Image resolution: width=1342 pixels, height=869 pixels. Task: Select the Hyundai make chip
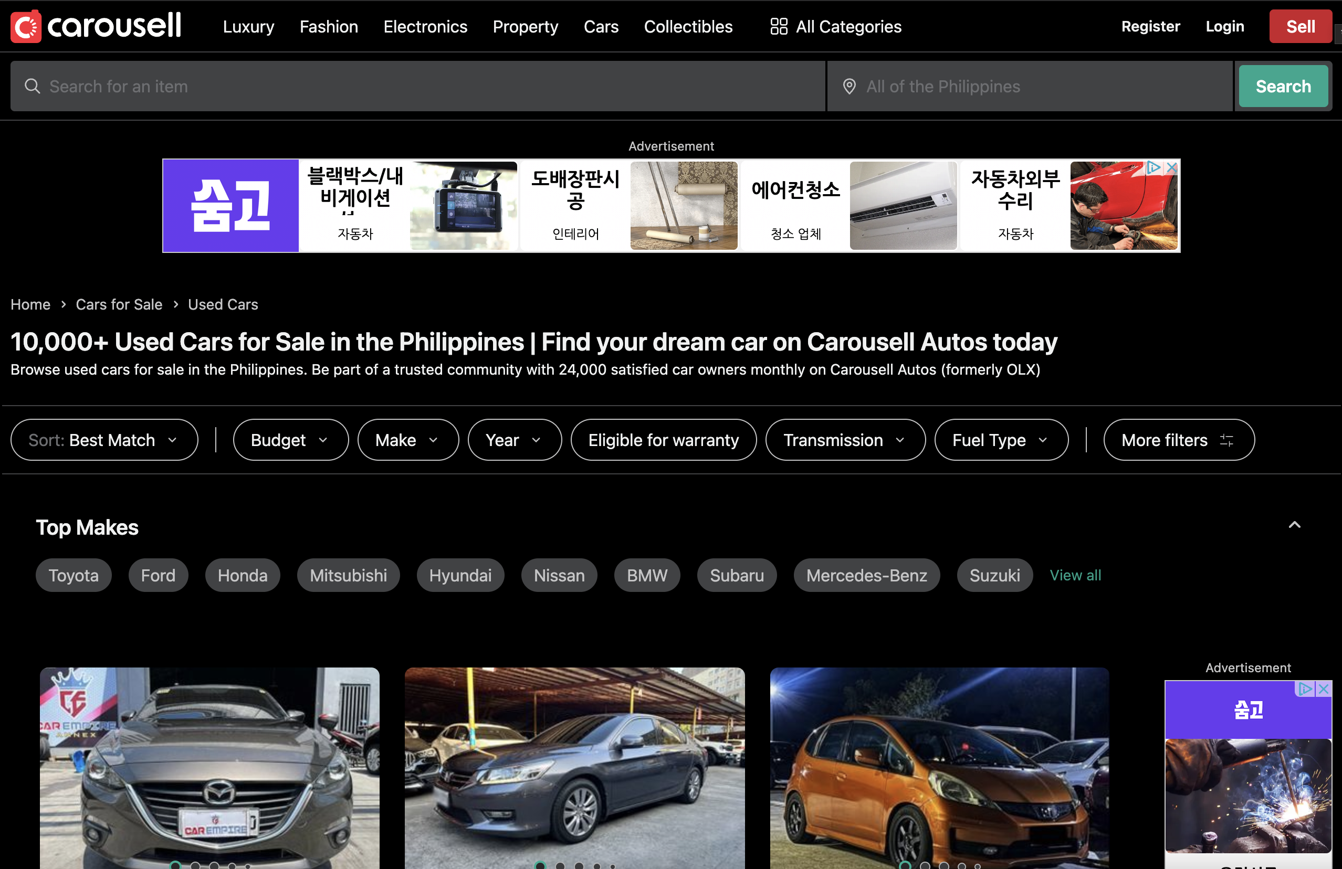point(460,575)
